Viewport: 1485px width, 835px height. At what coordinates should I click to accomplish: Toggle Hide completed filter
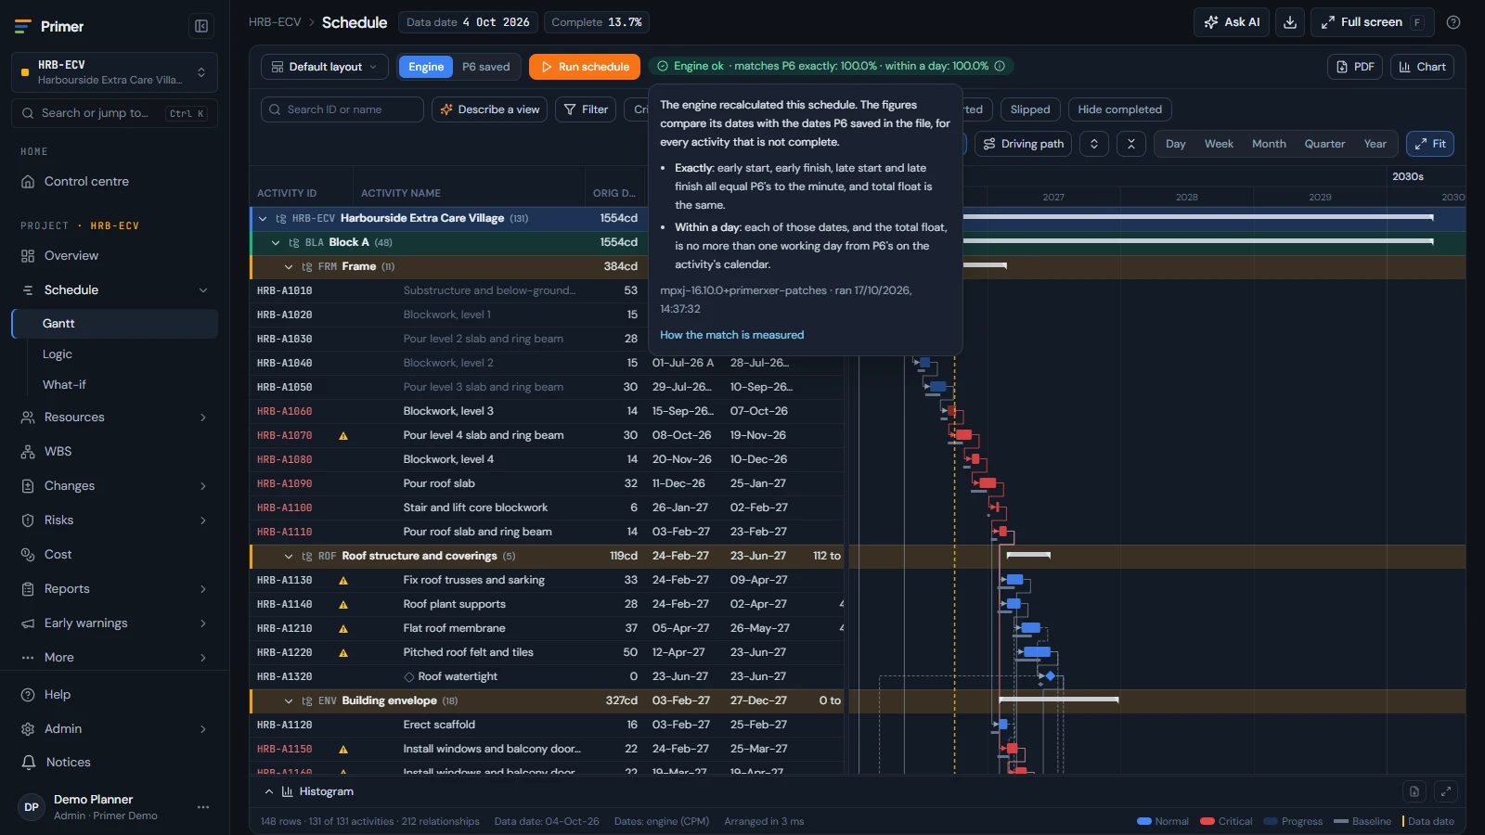click(1119, 109)
